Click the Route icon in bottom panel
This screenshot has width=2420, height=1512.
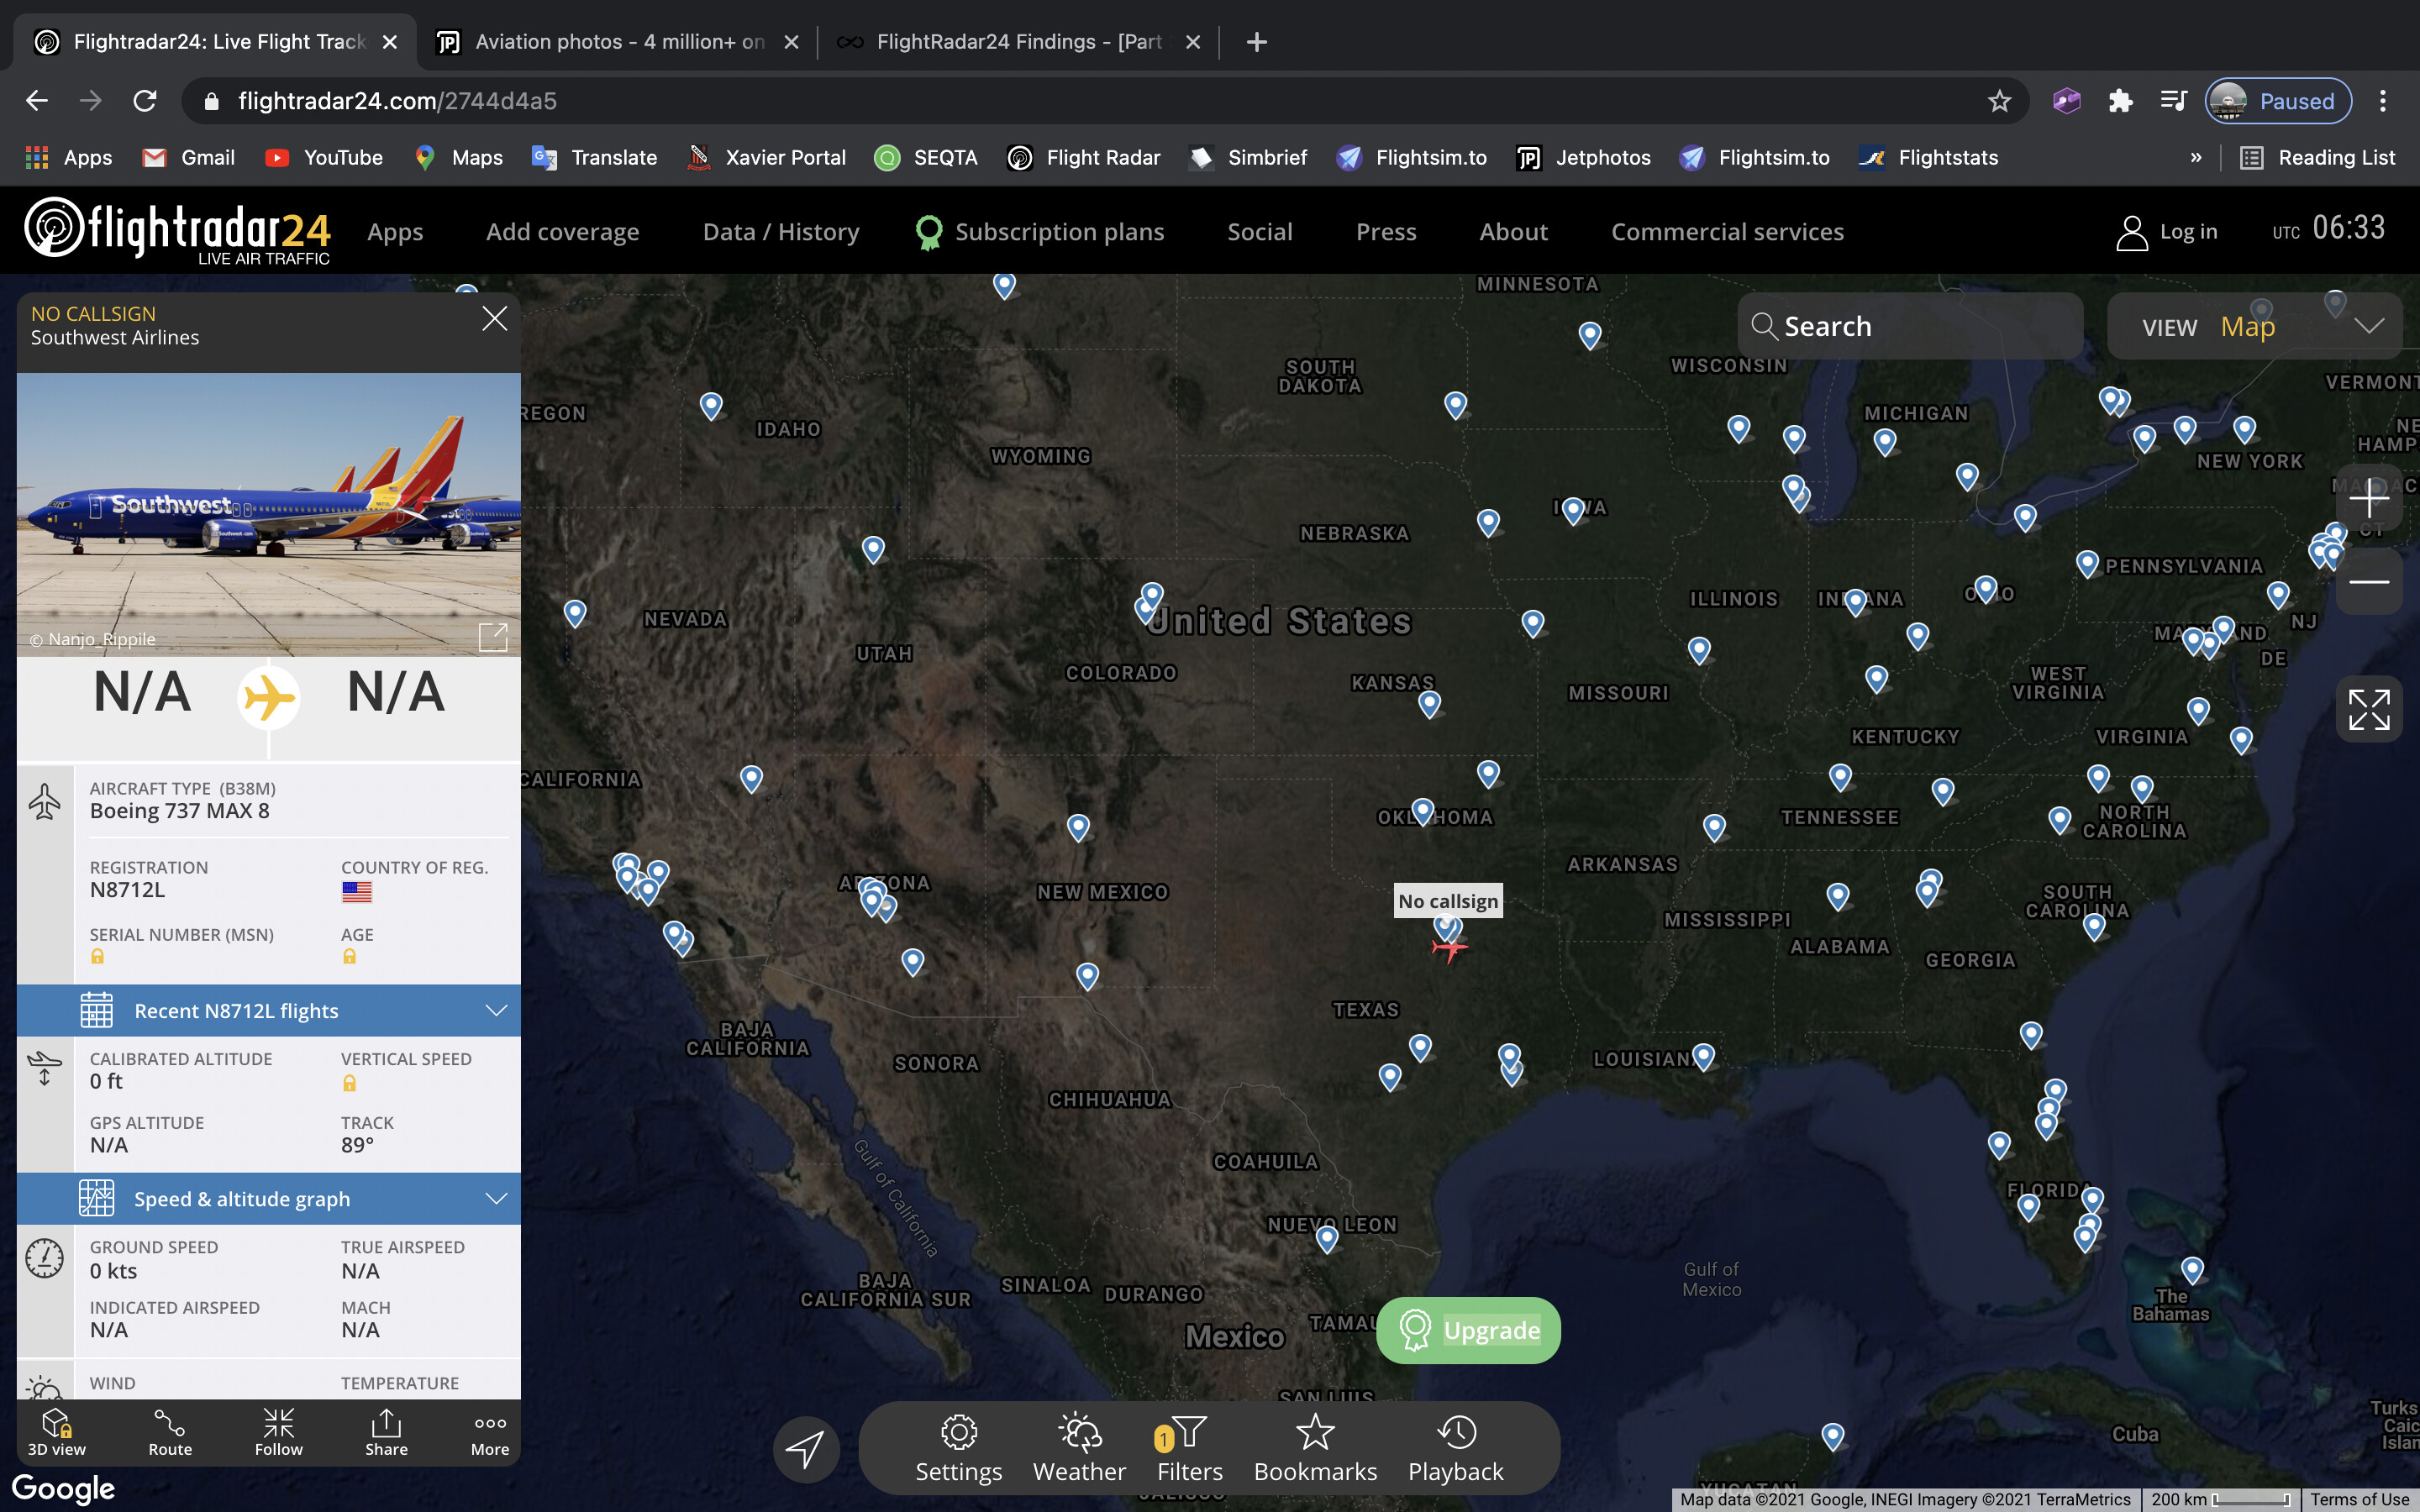click(x=170, y=1431)
